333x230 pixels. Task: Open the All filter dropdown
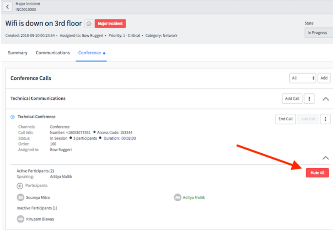(x=303, y=78)
